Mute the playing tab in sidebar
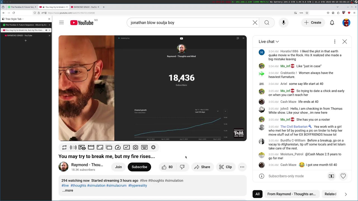Image resolution: width=358 pixels, height=201 pixels. (x=46, y=30)
